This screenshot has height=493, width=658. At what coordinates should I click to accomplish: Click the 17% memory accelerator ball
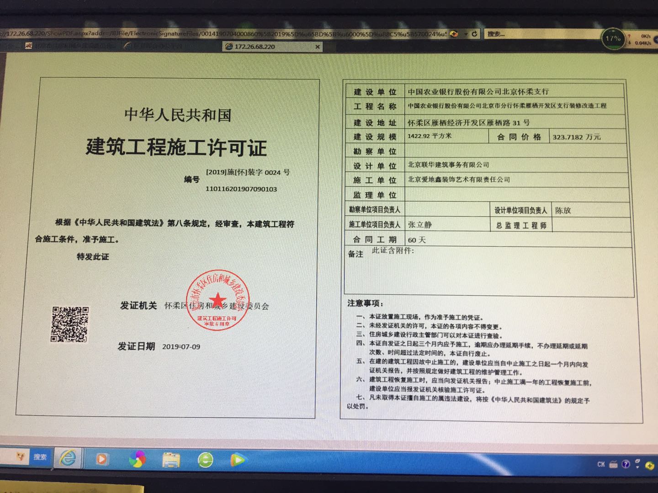pyautogui.click(x=613, y=39)
